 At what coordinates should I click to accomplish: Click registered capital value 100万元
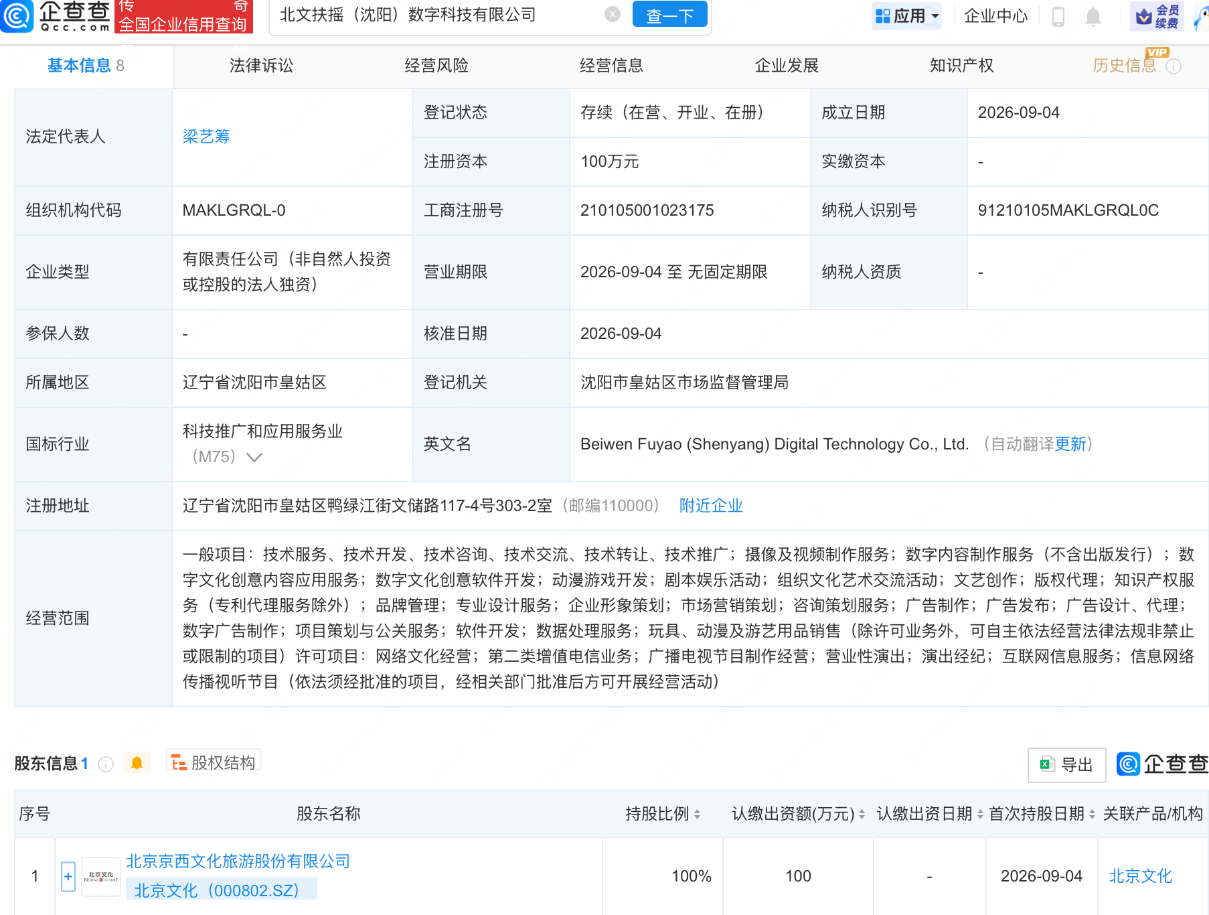[x=610, y=161]
